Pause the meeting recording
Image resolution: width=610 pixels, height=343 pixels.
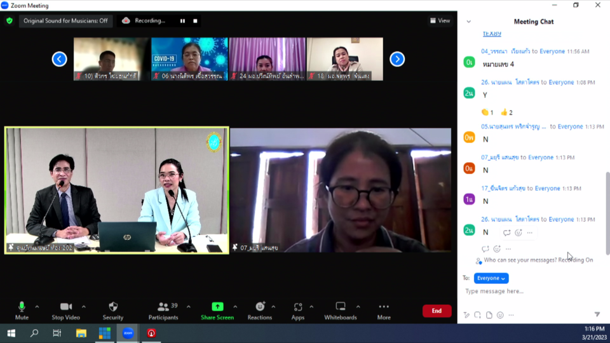182,21
